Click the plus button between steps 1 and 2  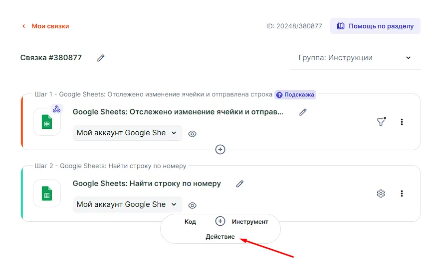[x=220, y=149]
